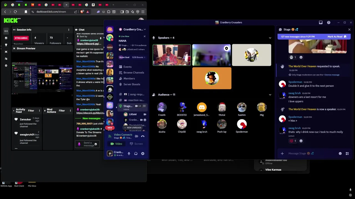355x199 pixels.
Task: Open Brave Shields icon in address bar
Action: pyautogui.click(x=82, y=12)
